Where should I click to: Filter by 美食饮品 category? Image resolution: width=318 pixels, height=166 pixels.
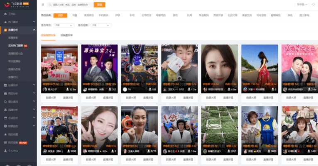point(247,15)
